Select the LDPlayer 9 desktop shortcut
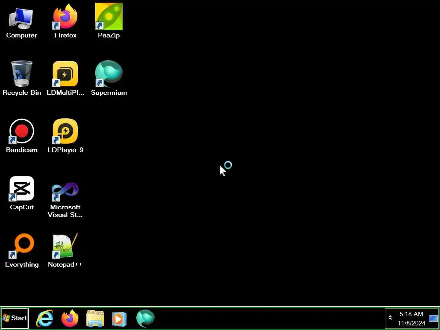 (x=65, y=136)
